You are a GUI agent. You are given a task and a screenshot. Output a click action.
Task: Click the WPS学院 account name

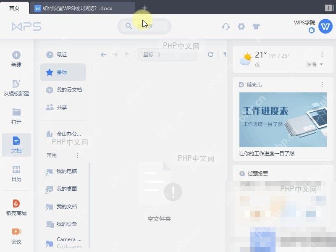click(x=304, y=23)
